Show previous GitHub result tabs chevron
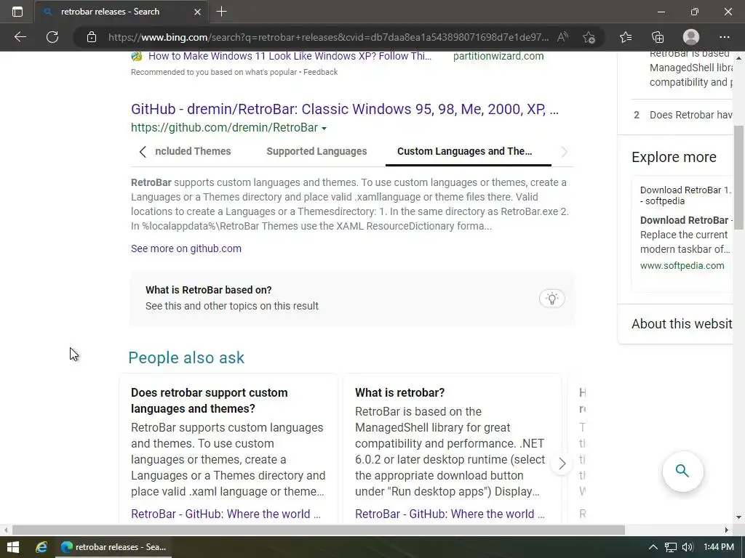Viewport: 745px width, 558px height. 143,152
